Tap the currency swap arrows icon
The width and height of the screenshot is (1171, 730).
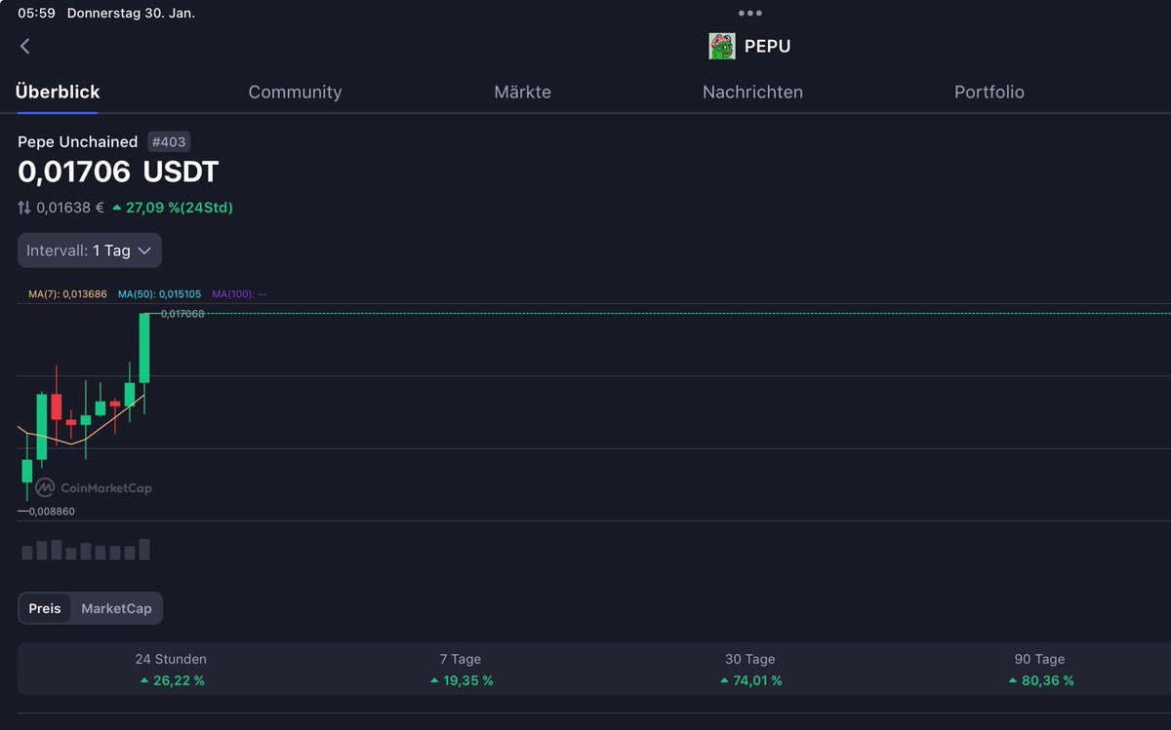point(24,208)
